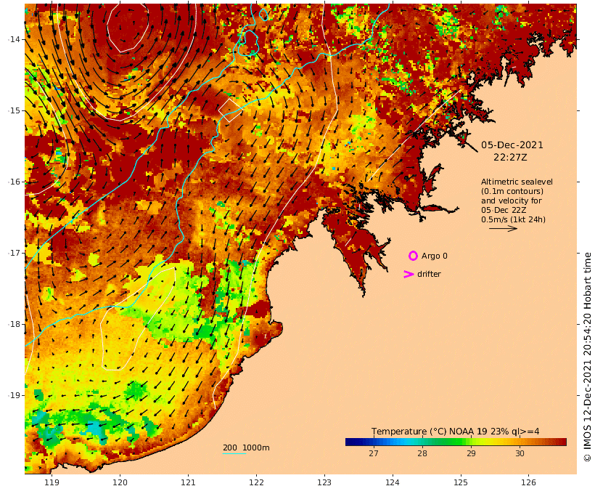Screen dimensions: 595x494
Task: Click the temperature colorbar
Action: pos(456,442)
